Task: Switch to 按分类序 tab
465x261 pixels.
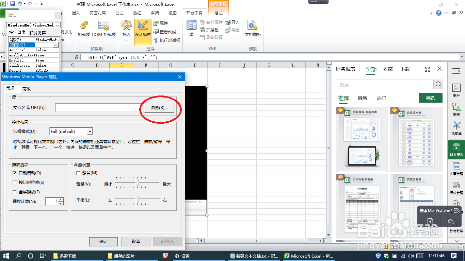Action: click(x=37, y=33)
